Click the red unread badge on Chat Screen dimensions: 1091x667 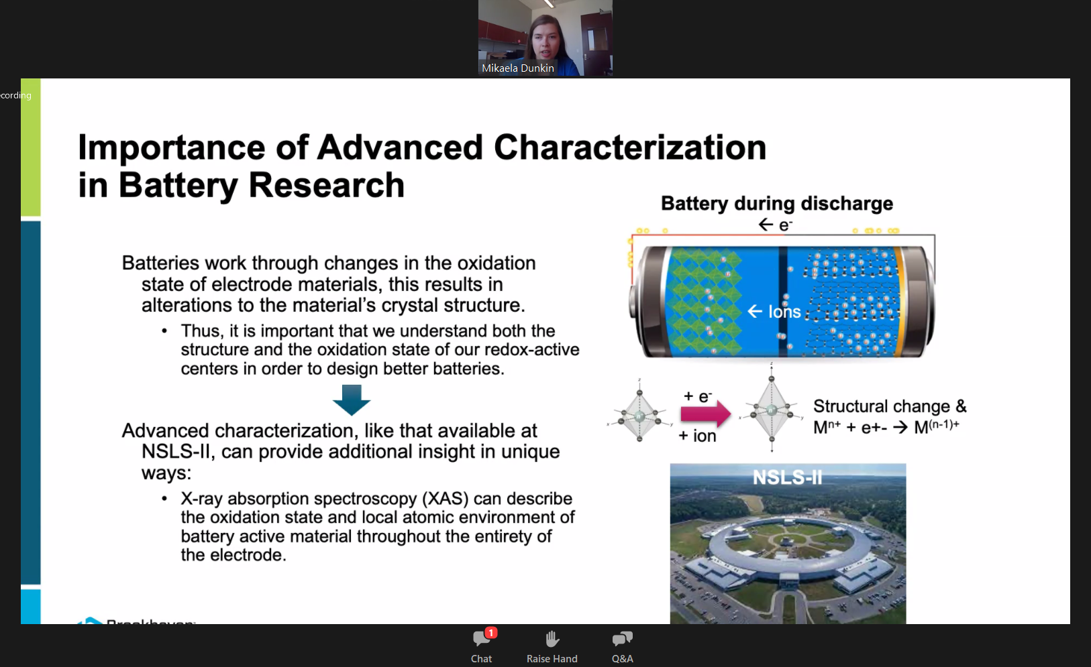[491, 633]
